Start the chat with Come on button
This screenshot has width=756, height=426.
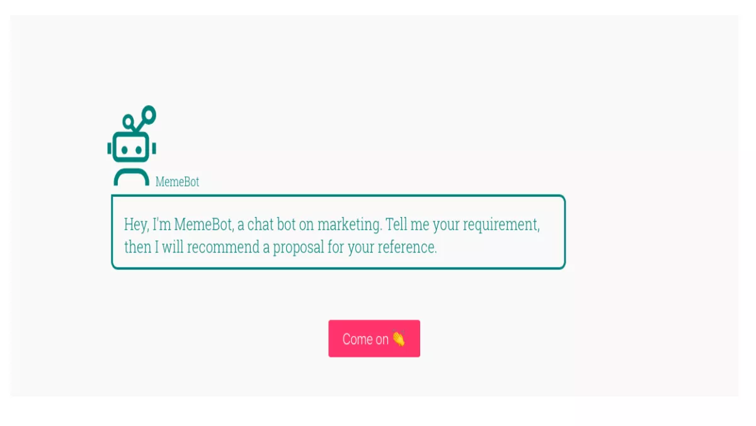click(374, 339)
